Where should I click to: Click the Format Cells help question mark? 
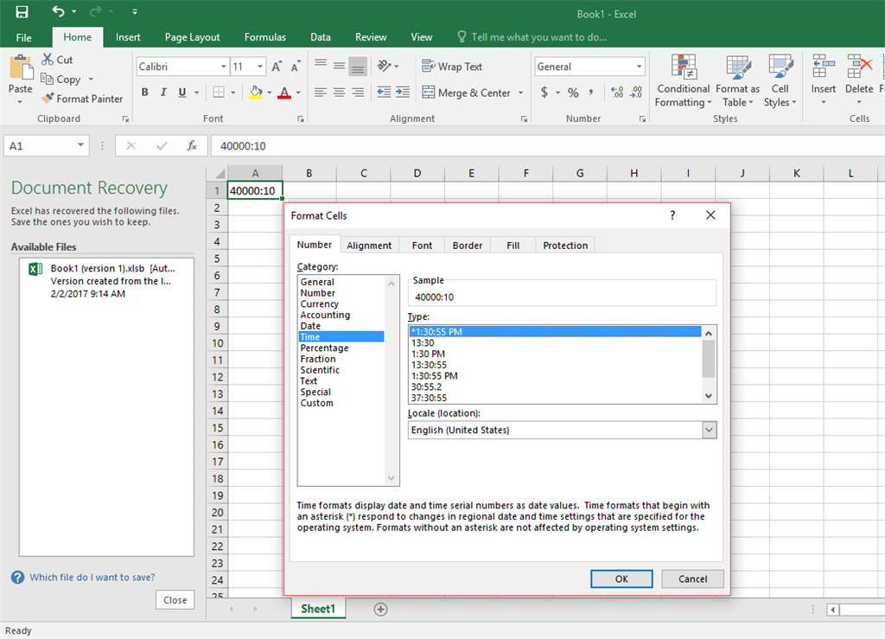(x=672, y=215)
